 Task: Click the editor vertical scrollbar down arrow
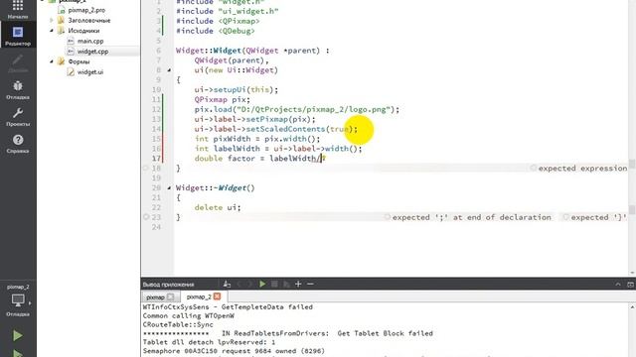point(632,273)
